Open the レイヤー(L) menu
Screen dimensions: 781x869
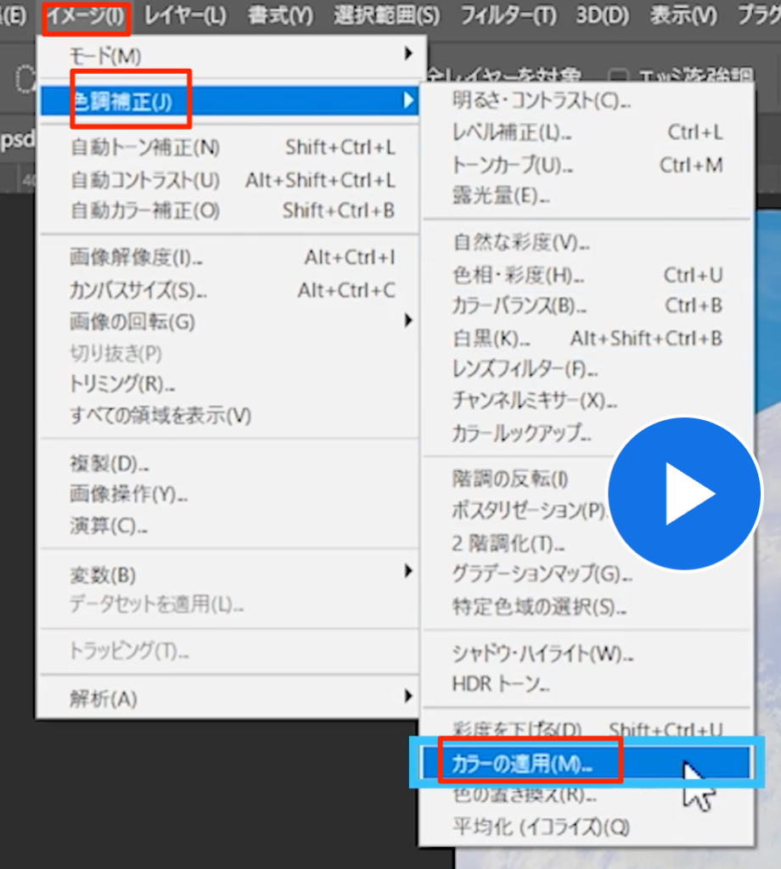coord(185,15)
